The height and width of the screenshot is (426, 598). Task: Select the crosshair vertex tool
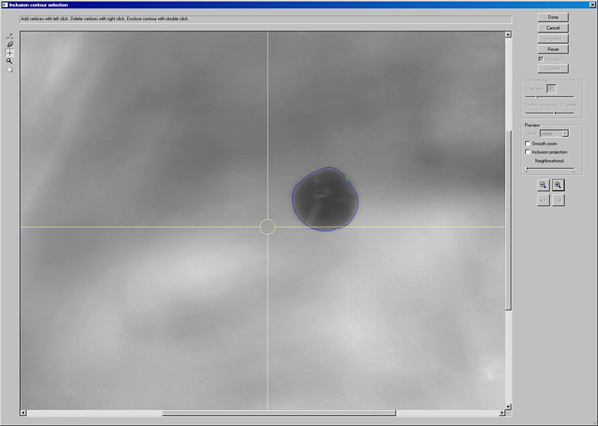coord(9,53)
